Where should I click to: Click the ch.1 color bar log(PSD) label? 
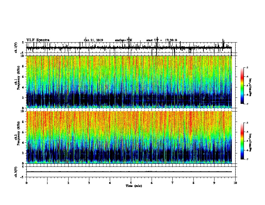coord(250,87)
